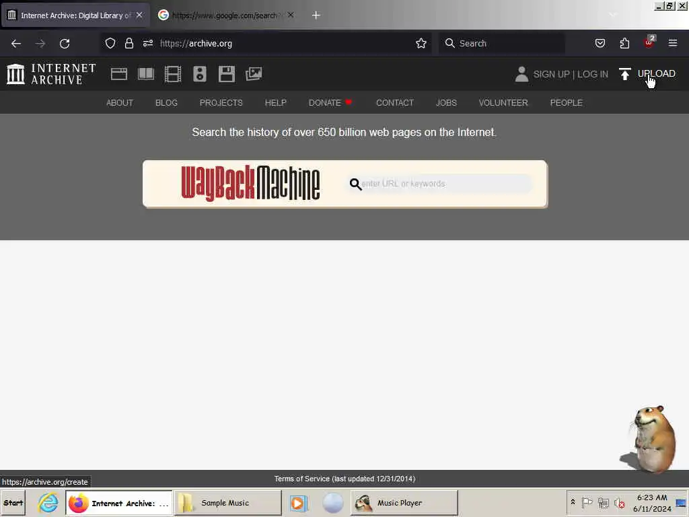The height and width of the screenshot is (517, 689).
Task: Go back with the browser back arrow
Action: pos(16,44)
